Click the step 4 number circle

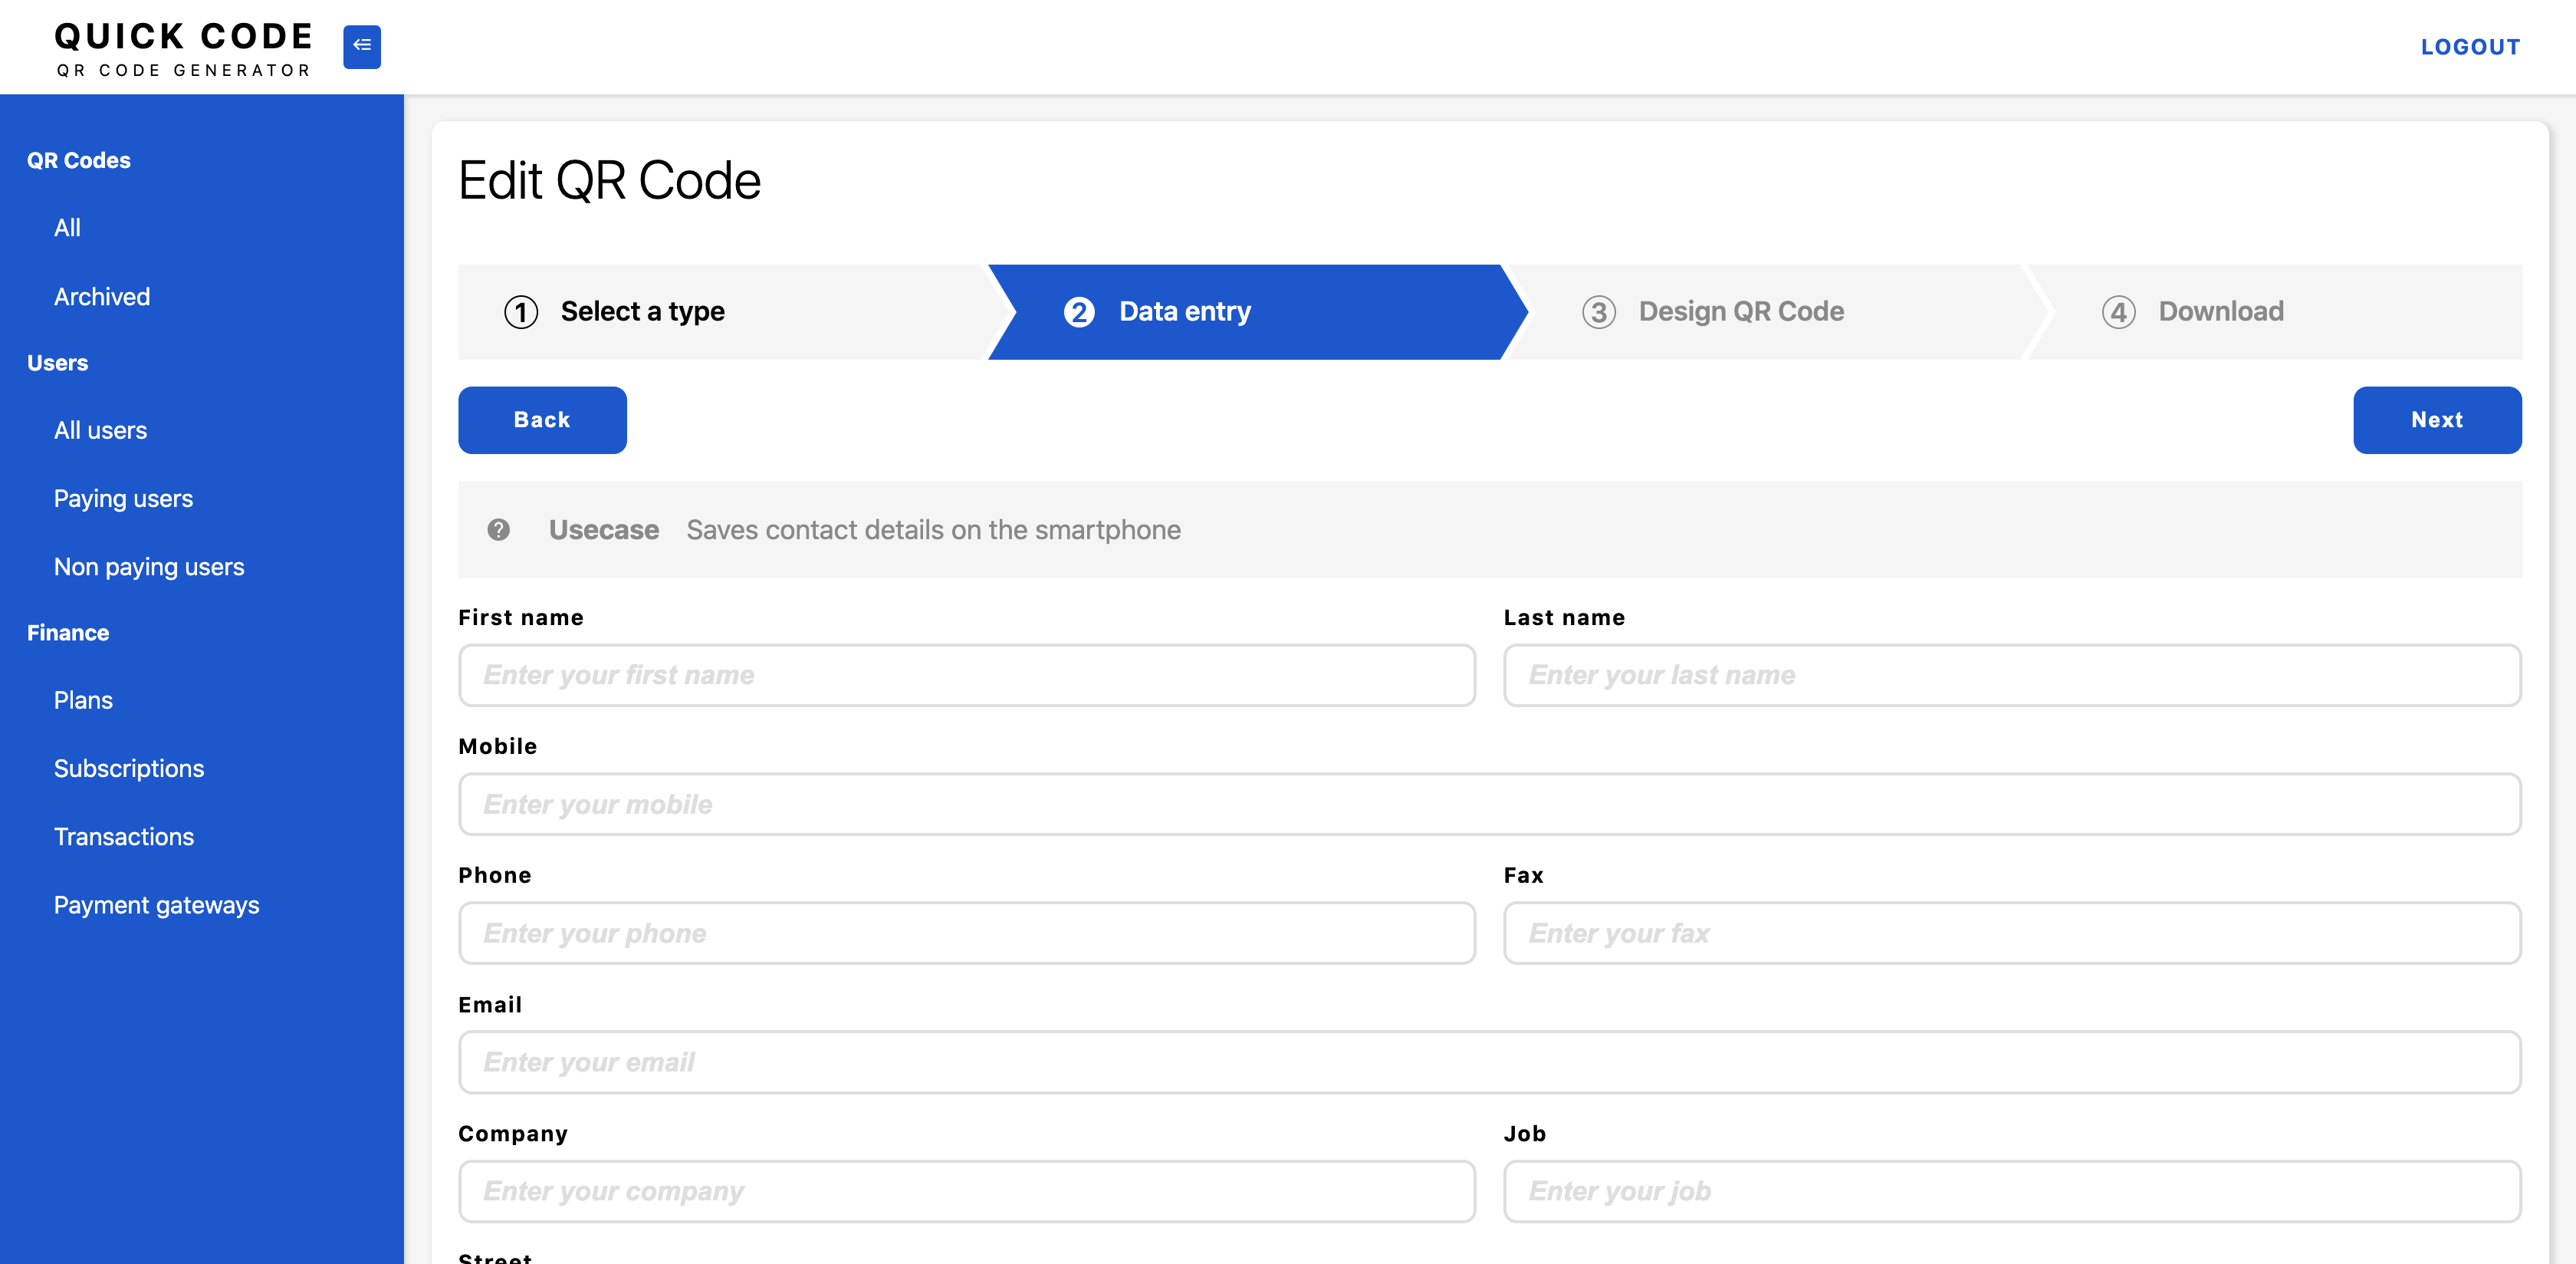(x=2118, y=312)
